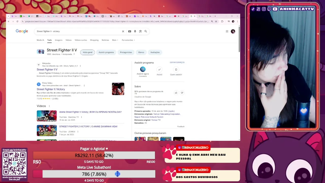Mark the show as watched with Assisti
The image size is (325, 183).
point(159,69)
